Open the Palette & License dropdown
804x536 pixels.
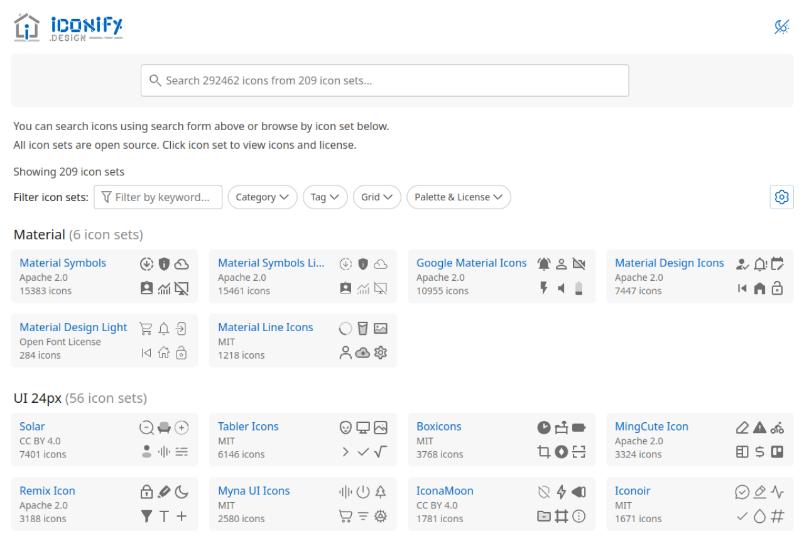[459, 197]
